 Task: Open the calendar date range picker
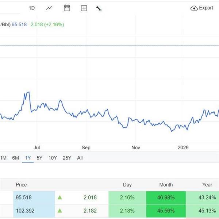click(67, 8)
